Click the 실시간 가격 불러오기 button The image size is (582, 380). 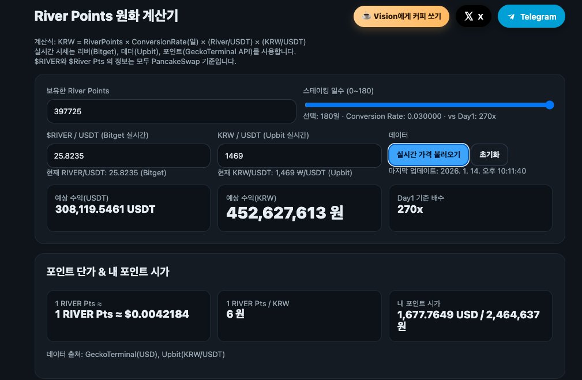(429, 155)
